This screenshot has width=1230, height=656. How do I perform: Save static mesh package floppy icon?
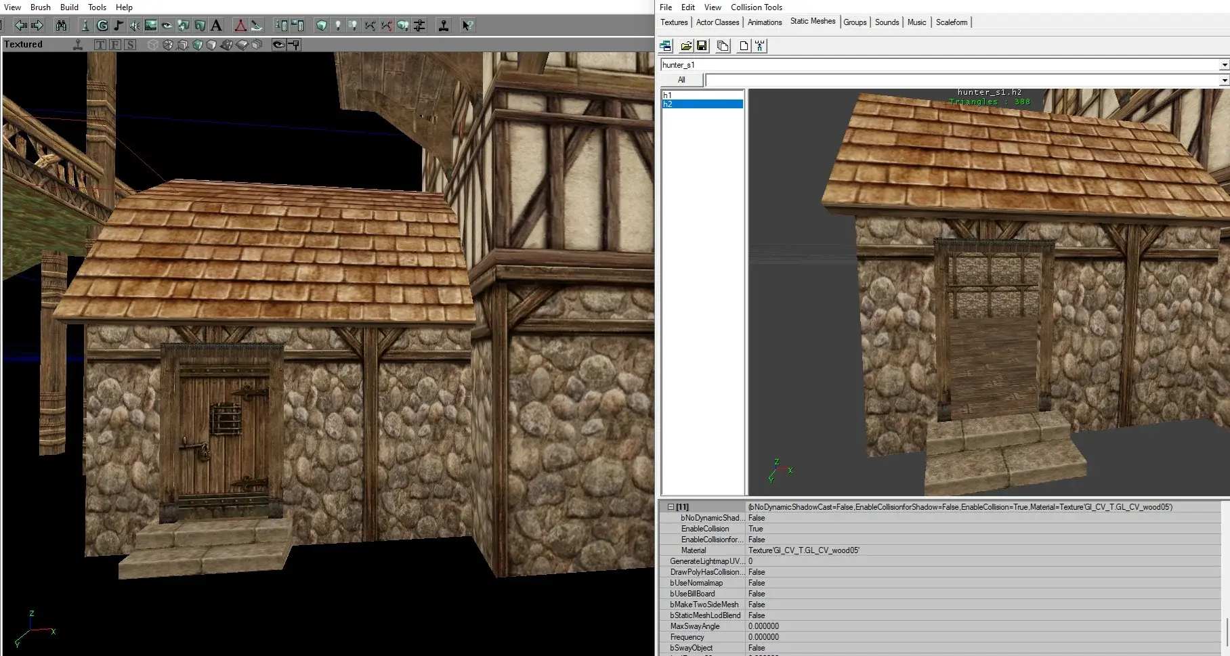click(x=702, y=46)
